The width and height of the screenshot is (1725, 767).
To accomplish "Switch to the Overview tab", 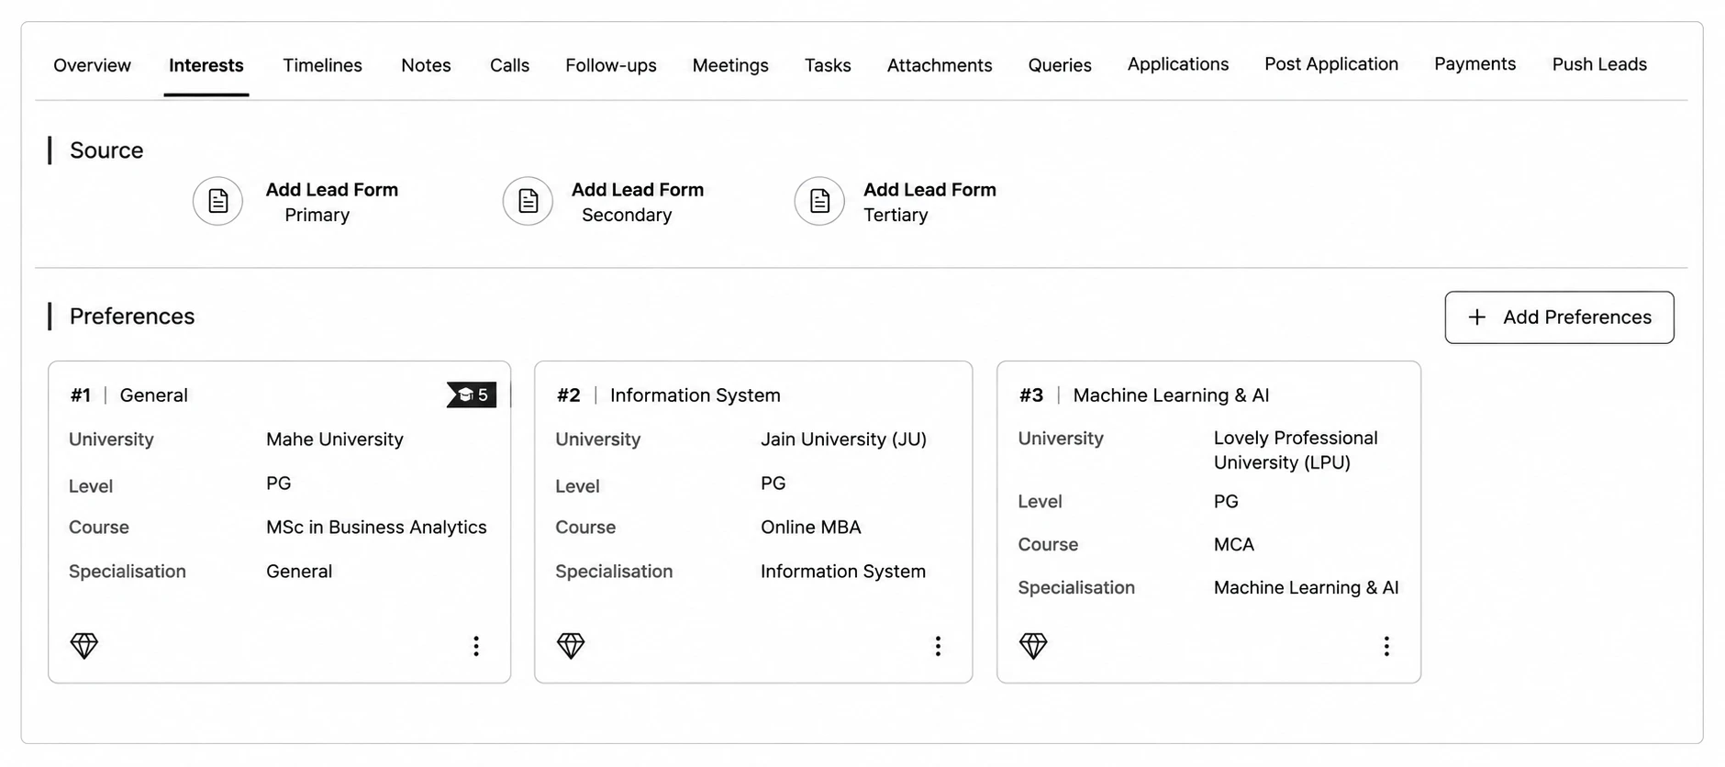I will coord(92,65).
